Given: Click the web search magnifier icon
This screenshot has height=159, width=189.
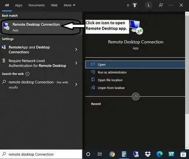Looking at the screenshot, I should click(4, 82).
